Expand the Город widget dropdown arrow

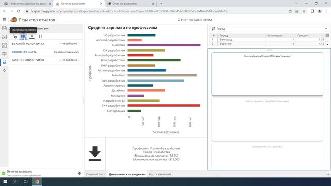point(326,29)
